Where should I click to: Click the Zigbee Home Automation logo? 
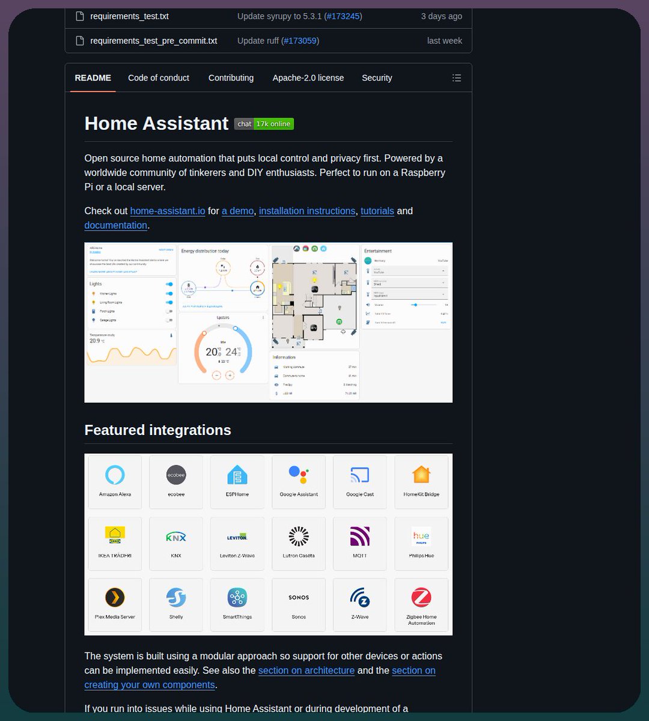coord(421,597)
